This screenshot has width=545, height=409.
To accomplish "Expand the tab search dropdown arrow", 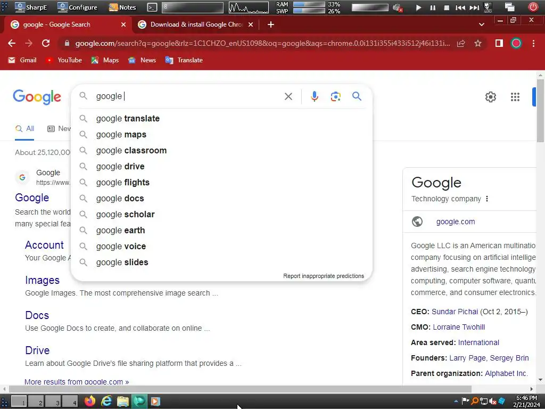I will 481,24.
